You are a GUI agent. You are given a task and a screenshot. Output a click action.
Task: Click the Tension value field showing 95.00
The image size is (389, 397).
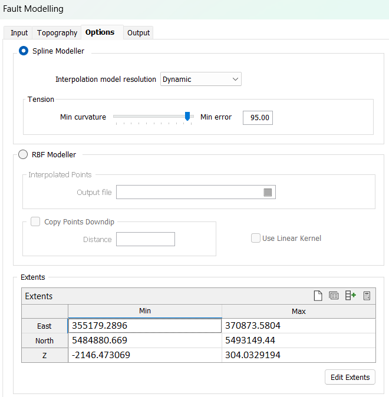(258, 118)
